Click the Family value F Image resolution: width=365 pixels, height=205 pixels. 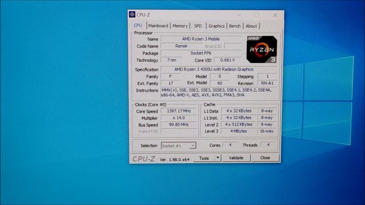click(x=171, y=76)
